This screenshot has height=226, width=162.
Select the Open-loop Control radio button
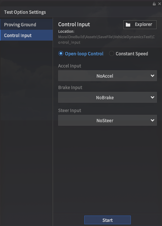61,53
